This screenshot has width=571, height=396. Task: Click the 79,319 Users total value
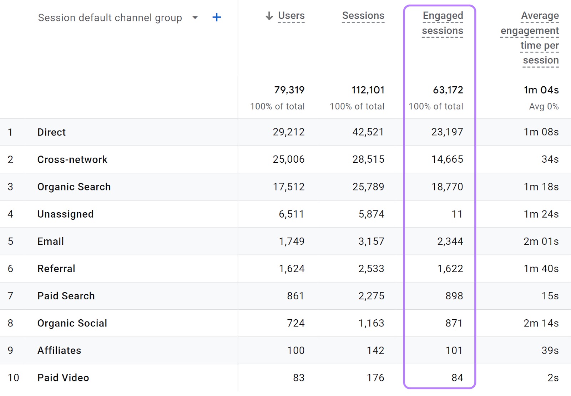[289, 90]
